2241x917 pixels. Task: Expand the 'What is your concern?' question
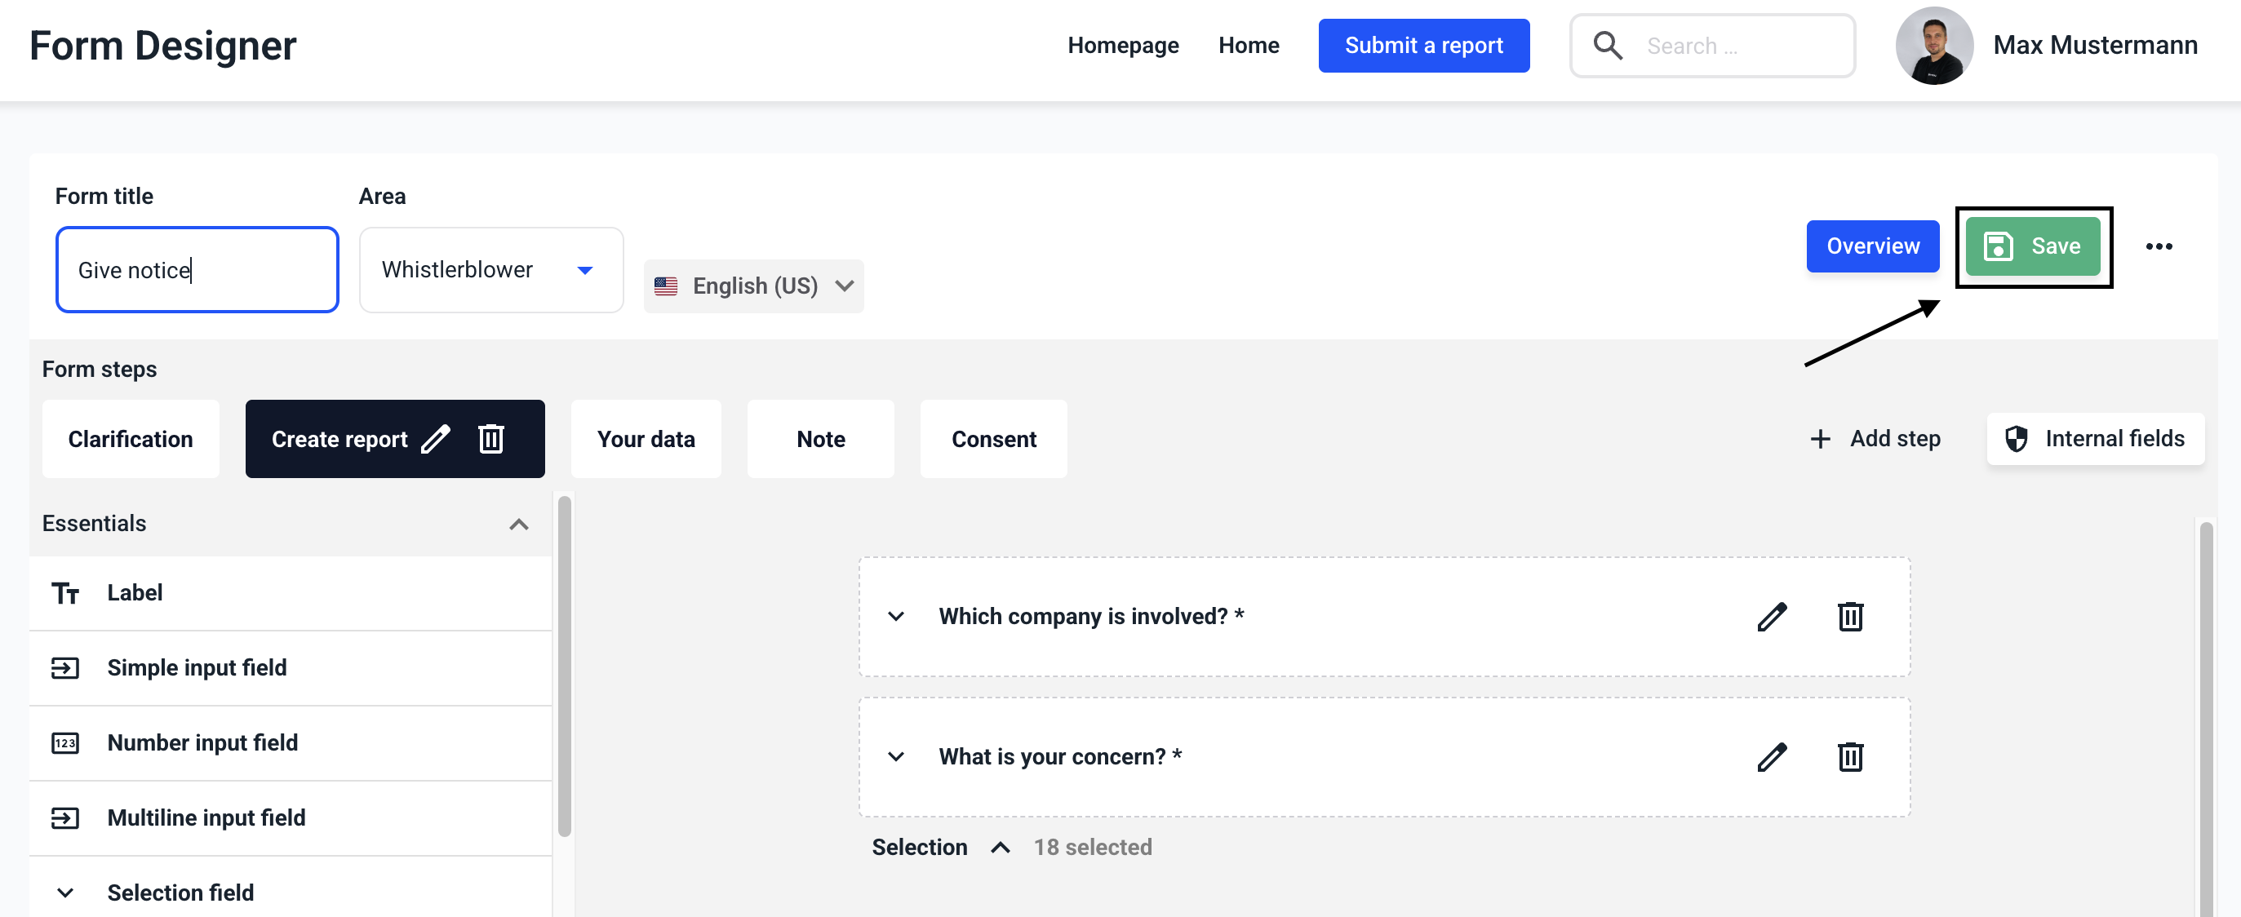(895, 757)
